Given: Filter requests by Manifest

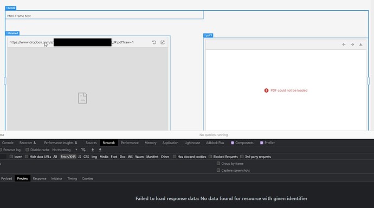Looking at the screenshot, I should (152, 157).
